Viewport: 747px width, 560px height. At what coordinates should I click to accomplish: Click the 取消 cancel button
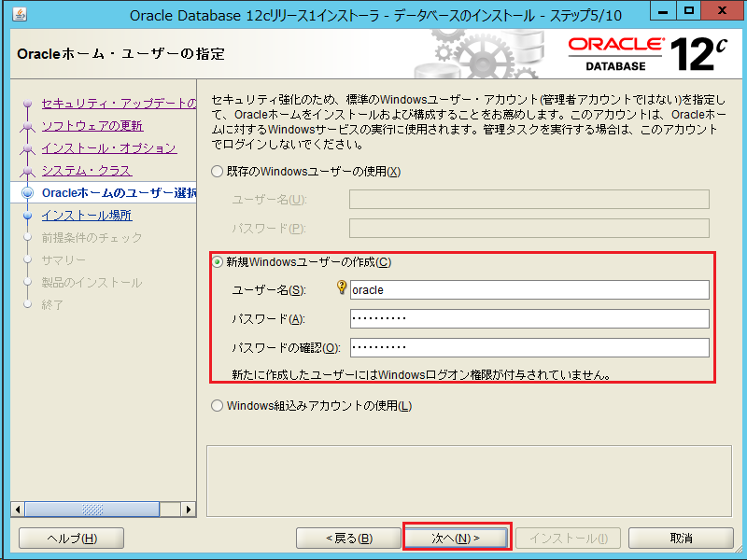pos(681,539)
